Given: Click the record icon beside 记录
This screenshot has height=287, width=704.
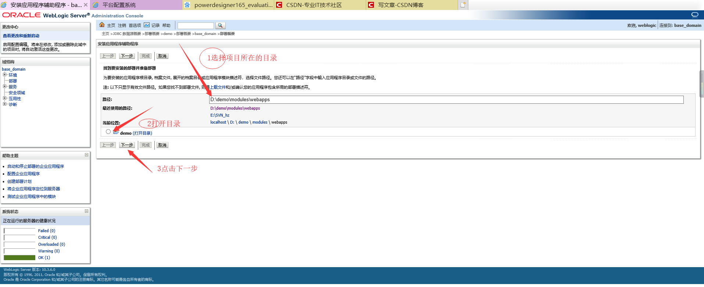Looking at the screenshot, I should (x=147, y=25).
